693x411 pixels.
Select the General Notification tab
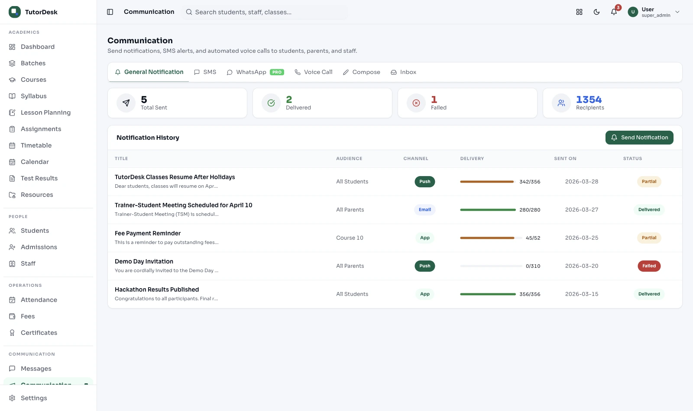click(x=149, y=72)
